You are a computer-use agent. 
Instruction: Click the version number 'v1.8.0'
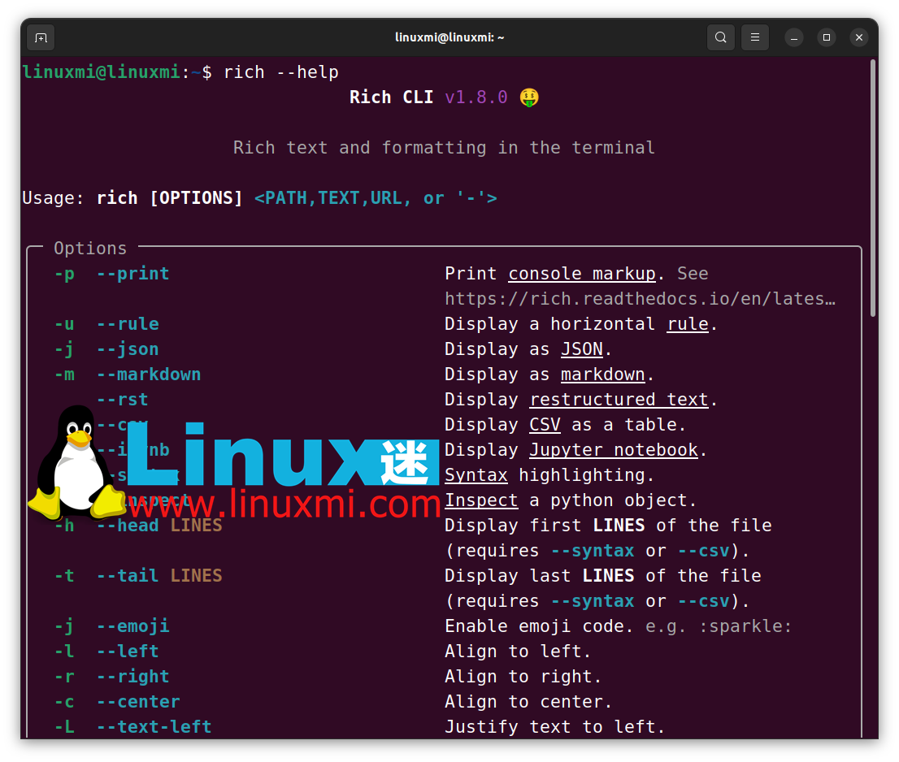click(x=476, y=97)
